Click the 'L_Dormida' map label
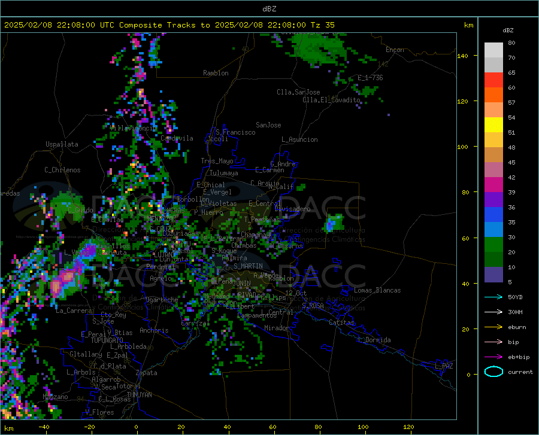 pos(374,340)
